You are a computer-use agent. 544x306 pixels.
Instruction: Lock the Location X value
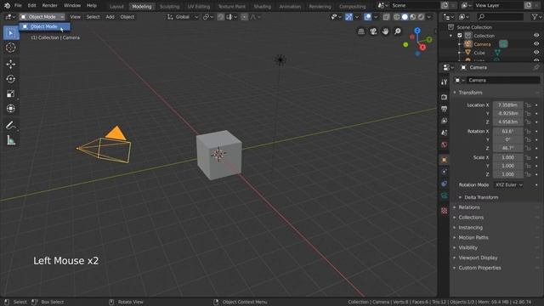pyautogui.click(x=528, y=105)
